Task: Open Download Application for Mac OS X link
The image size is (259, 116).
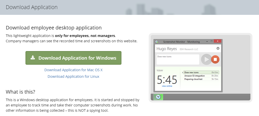Action: tap(73, 70)
